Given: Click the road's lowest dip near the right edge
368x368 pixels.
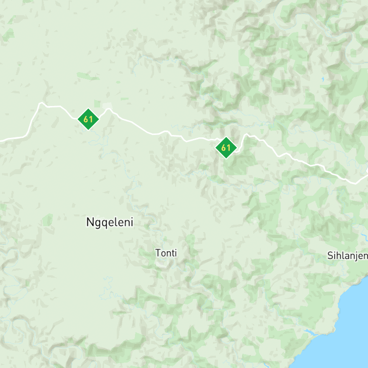Looking at the screenshot, I should (x=355, y=183).
